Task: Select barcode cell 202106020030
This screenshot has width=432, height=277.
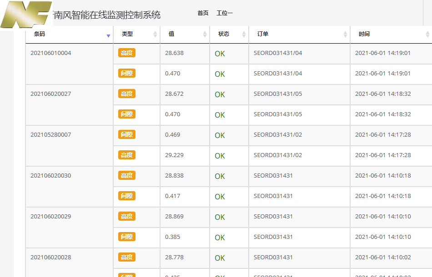Action: coord(51,176)
